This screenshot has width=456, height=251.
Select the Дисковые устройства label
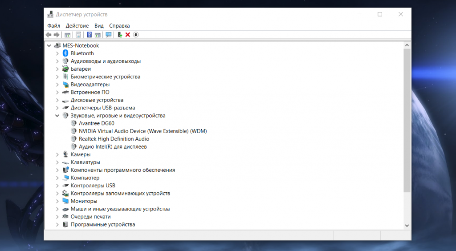tap(97, 100)
